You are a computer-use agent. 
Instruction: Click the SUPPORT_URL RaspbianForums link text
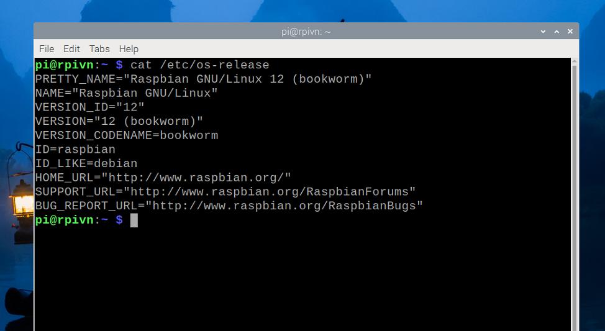pos(270,192)
